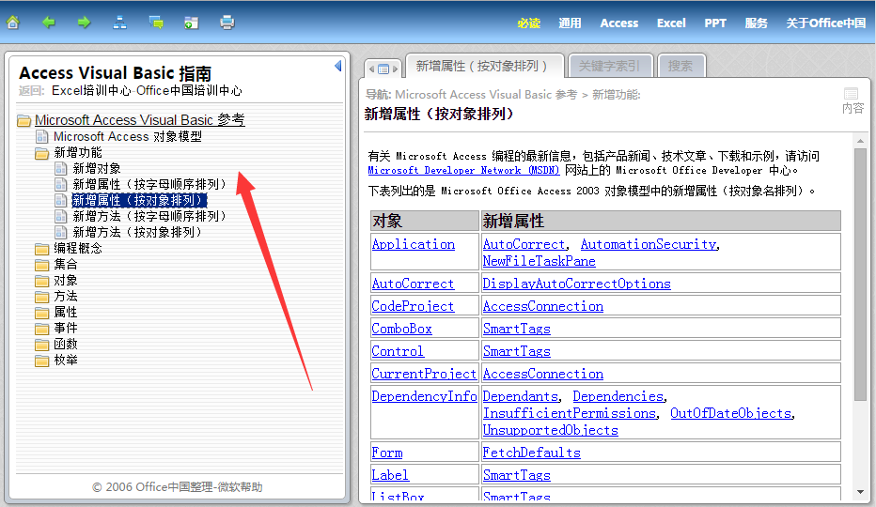Open the PPT menu in top bar
Image resolution: width=876 pixels, height=507 pixels.
(715, 23)
